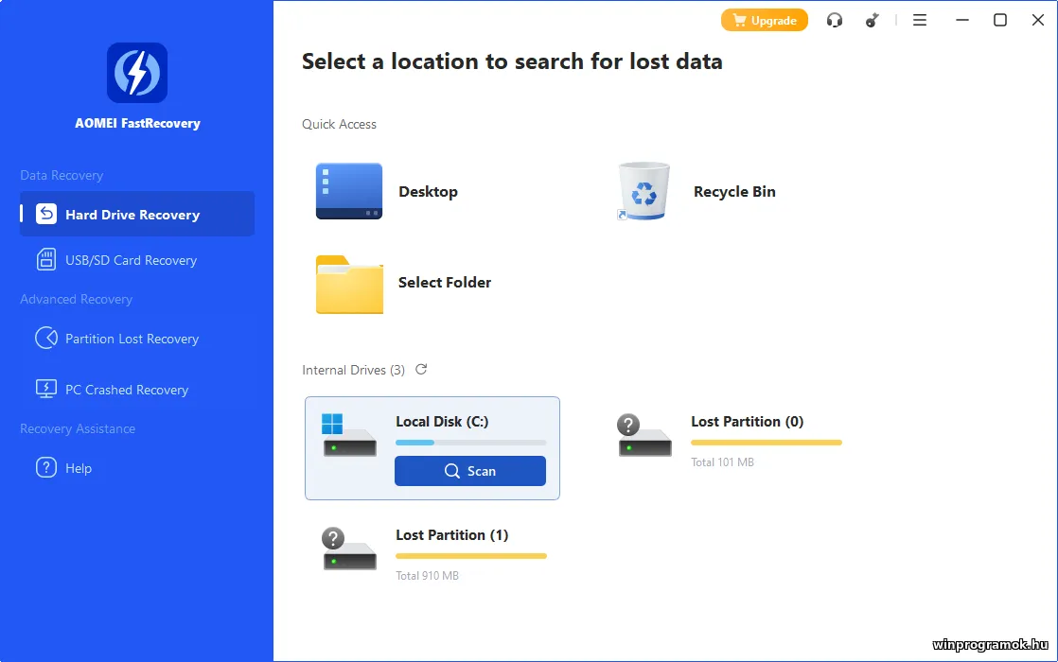Click the AOMEI FastRecovery logo icon

pyautogui.click(x=137, y=73)
